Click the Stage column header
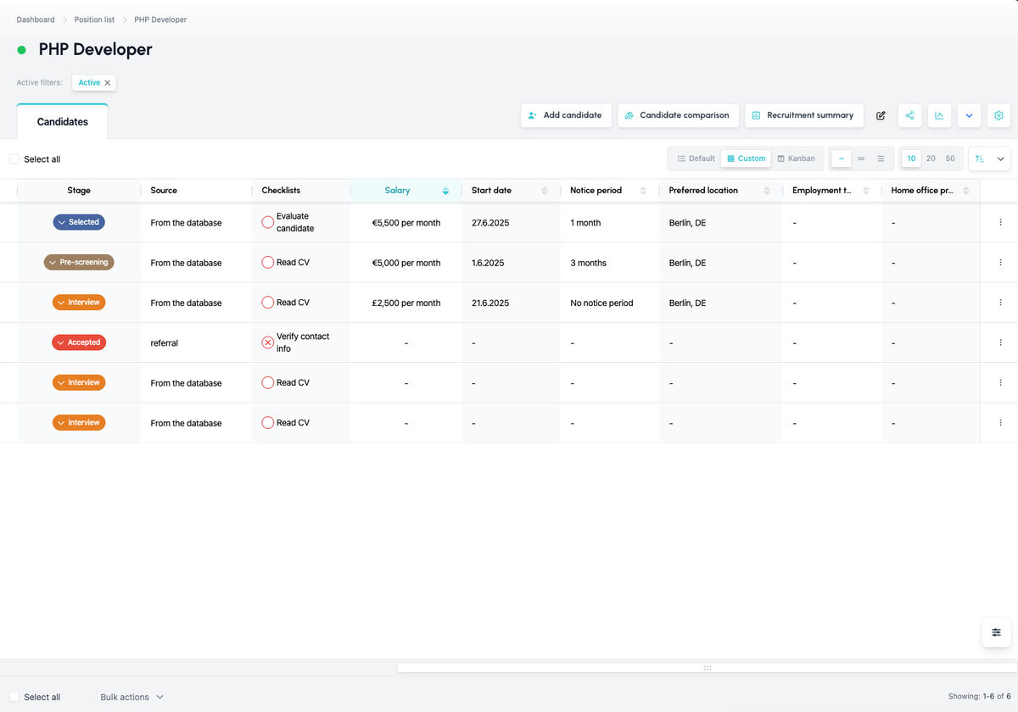Image resolution: width=1018 pixels, height=712 pixels. [79, 191]
